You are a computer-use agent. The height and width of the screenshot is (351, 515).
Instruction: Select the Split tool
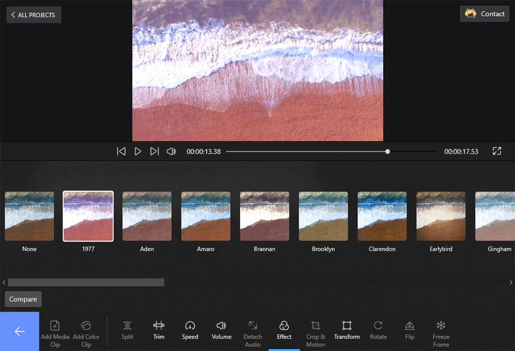[127, 331]
